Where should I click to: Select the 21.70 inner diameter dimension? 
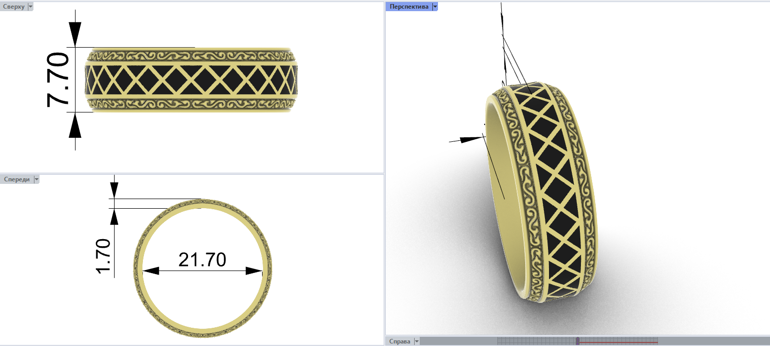click(202, 260)
